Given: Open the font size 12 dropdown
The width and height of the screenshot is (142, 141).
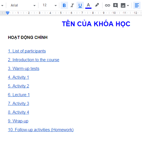Looking at the screenshot, I should [49, 5].
